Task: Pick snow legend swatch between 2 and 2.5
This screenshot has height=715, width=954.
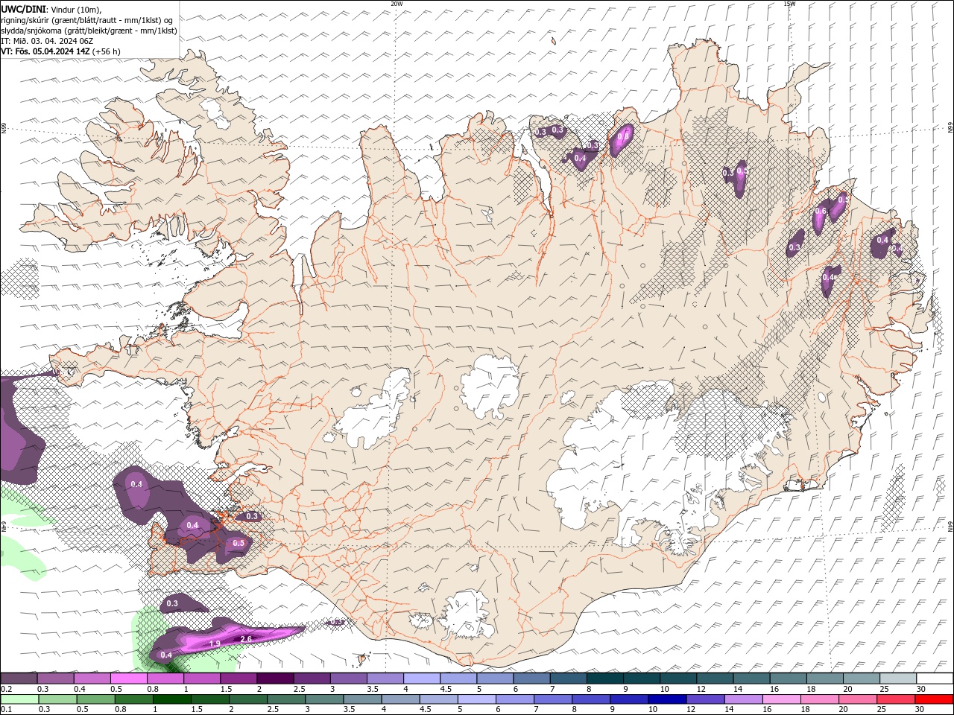Action: point(275,679)
